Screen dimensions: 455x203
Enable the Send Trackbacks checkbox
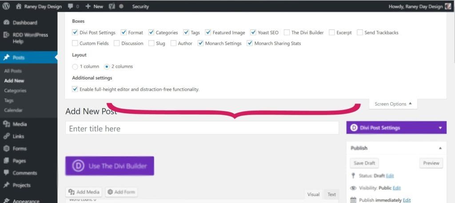tap(360, 32)
